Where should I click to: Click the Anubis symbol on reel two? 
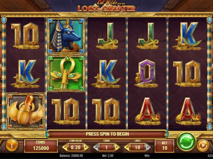coord(66,36)
